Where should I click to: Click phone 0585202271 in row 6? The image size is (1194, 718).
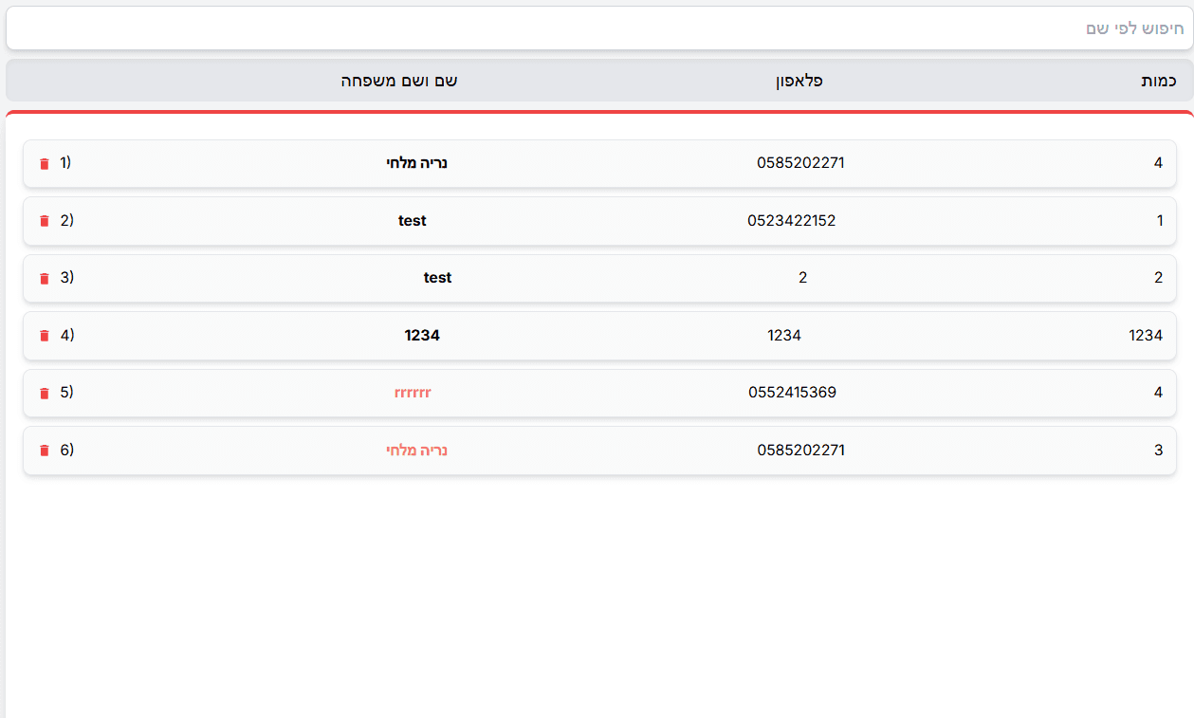tap(800, 450)
